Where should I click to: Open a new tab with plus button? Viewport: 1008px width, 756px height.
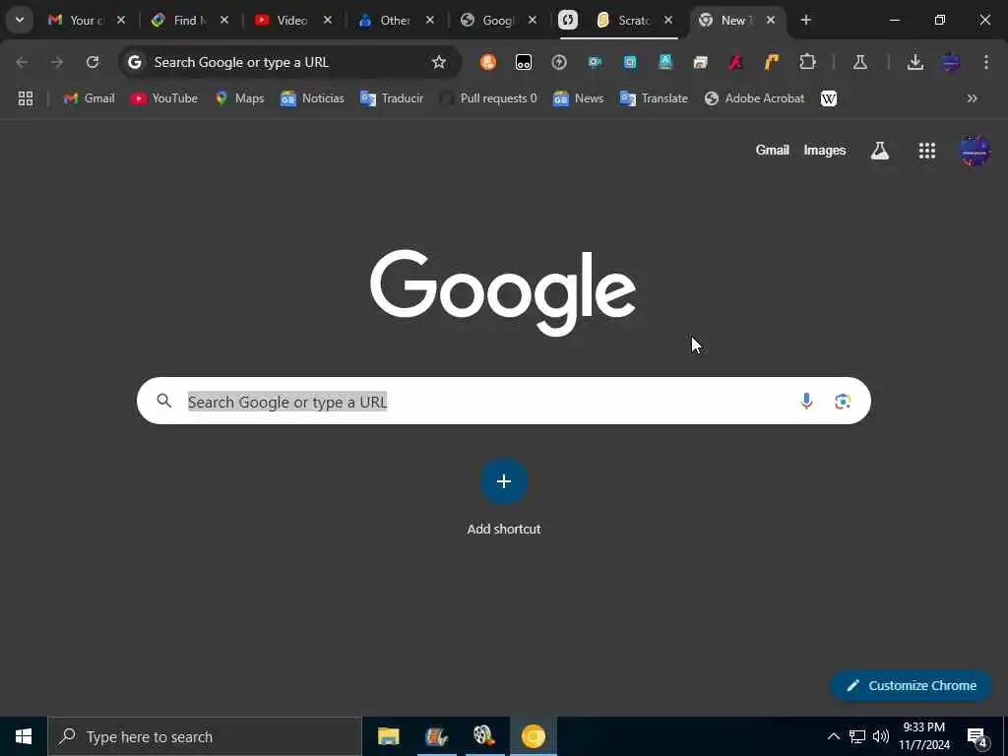click(806, 20)
